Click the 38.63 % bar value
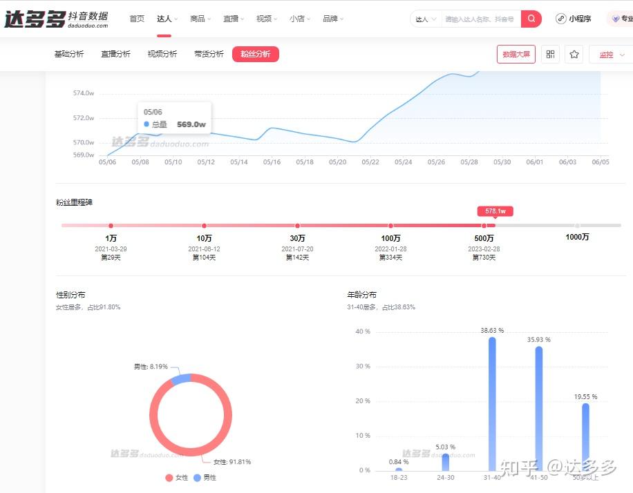 pyautogui.click(x=492, y=331)
